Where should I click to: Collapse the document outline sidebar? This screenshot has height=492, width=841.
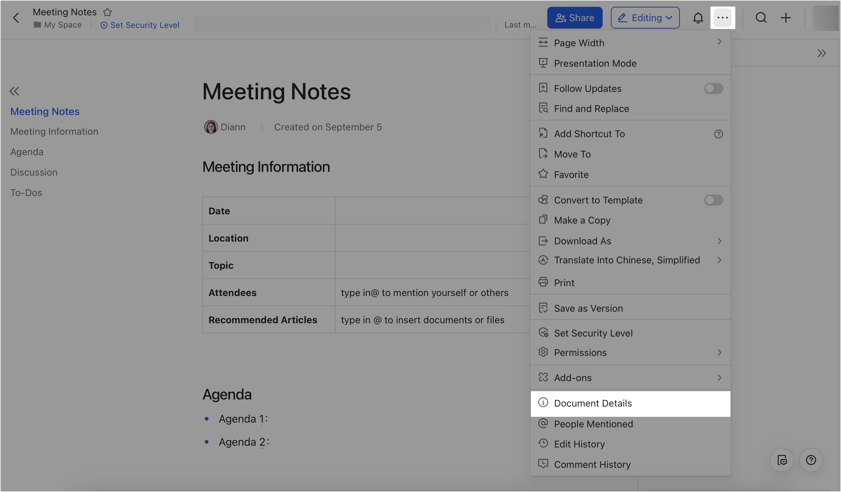[x=15, y=91]
